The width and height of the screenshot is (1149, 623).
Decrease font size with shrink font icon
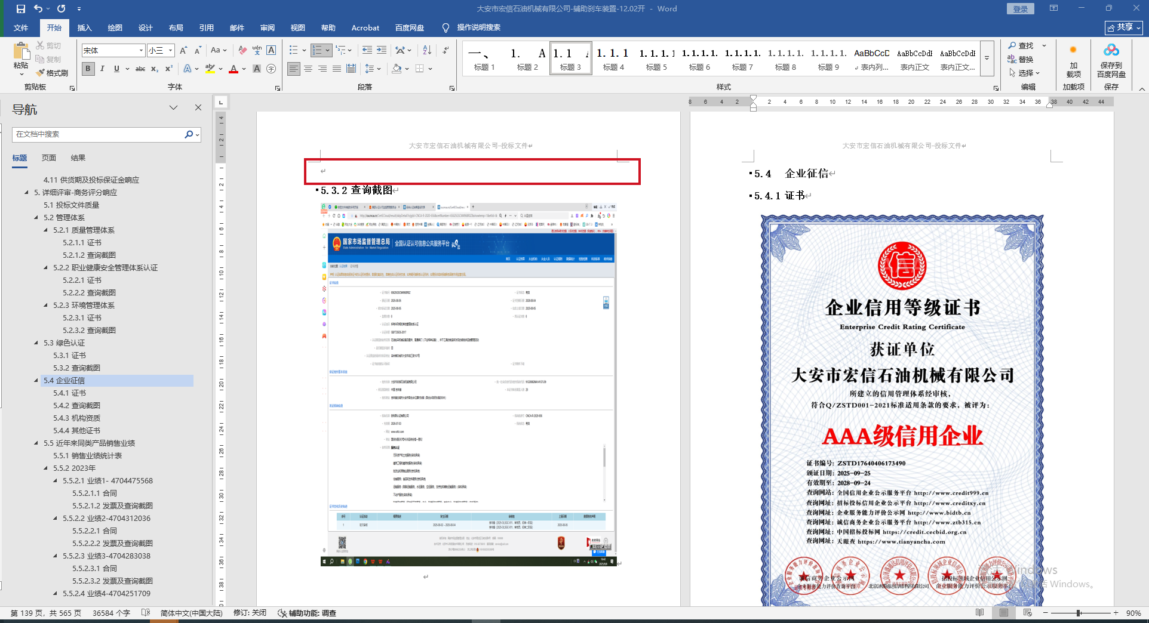198,51
